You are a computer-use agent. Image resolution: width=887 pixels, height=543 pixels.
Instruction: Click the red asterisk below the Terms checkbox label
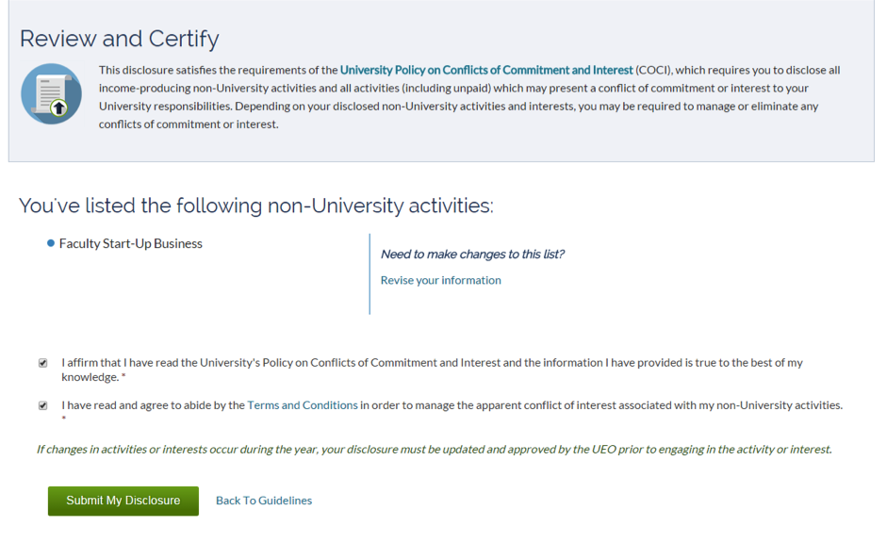click(x=64, y=419)
